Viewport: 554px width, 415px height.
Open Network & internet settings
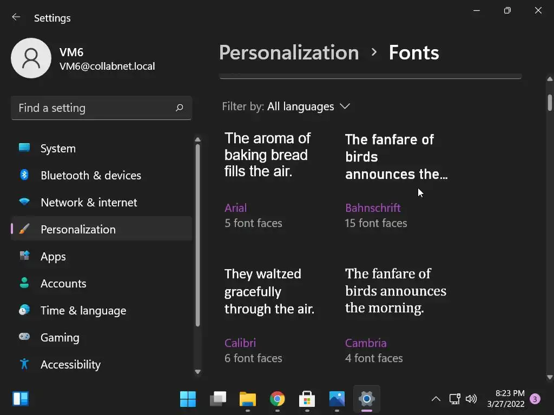tap(102, 202)
